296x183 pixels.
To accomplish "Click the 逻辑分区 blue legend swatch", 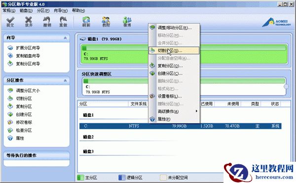I will (x=122, y=178).
